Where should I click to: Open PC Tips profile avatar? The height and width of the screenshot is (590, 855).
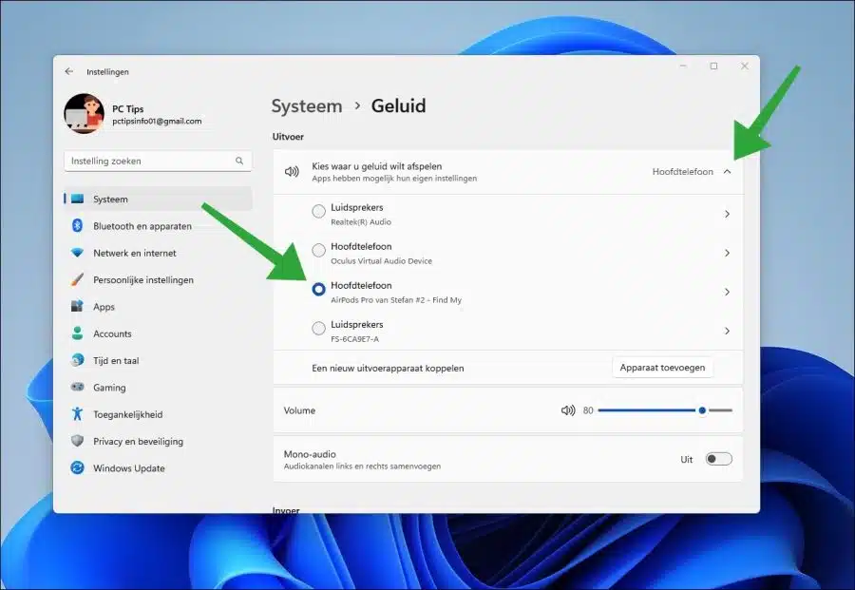pos(84,113)
